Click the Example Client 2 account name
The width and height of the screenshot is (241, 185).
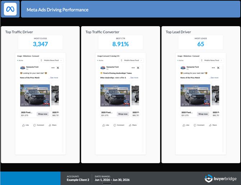click(78, 180)
